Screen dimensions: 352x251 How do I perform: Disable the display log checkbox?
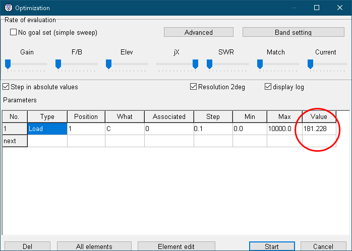[268, 87]
